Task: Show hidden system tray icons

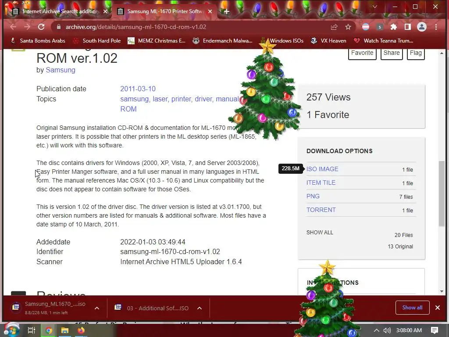Action: click(377, 330)
